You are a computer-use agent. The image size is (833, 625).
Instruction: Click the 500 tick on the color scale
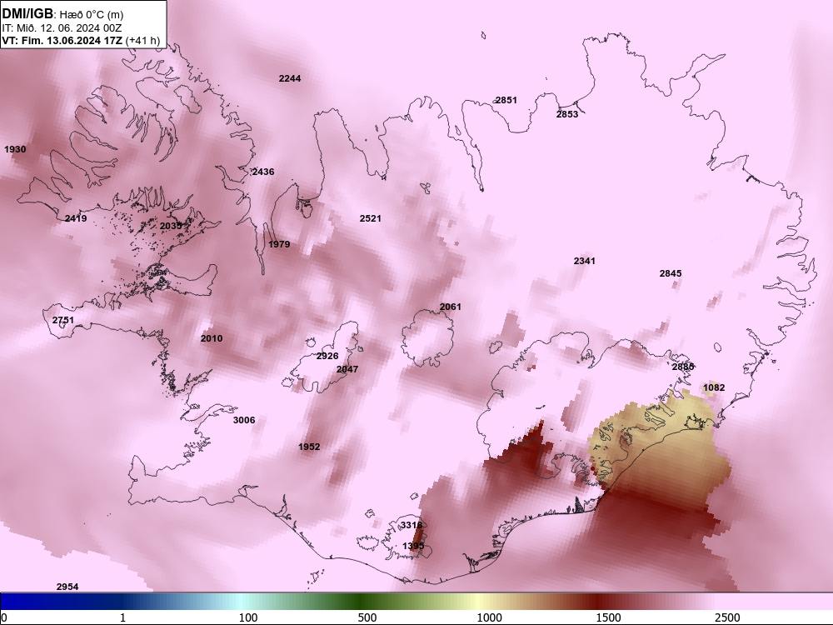click(x=367, y=617)
